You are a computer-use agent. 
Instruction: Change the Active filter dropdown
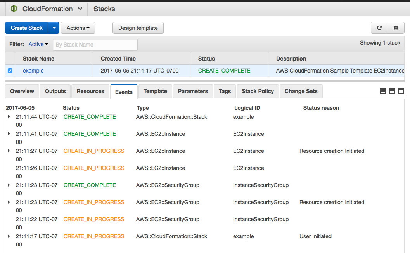[x=38, y=44]
